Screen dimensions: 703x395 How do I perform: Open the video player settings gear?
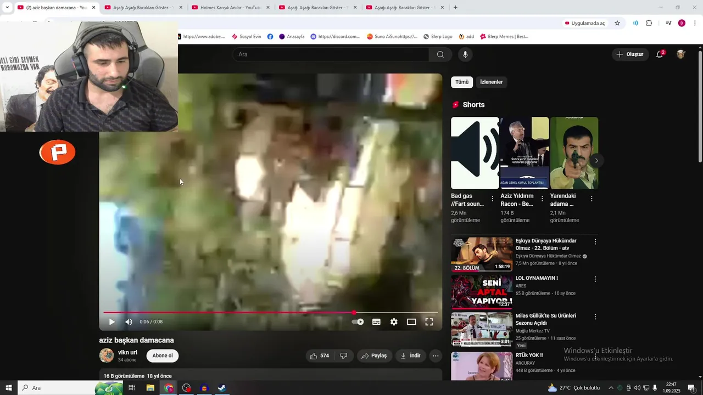[394, 322]
